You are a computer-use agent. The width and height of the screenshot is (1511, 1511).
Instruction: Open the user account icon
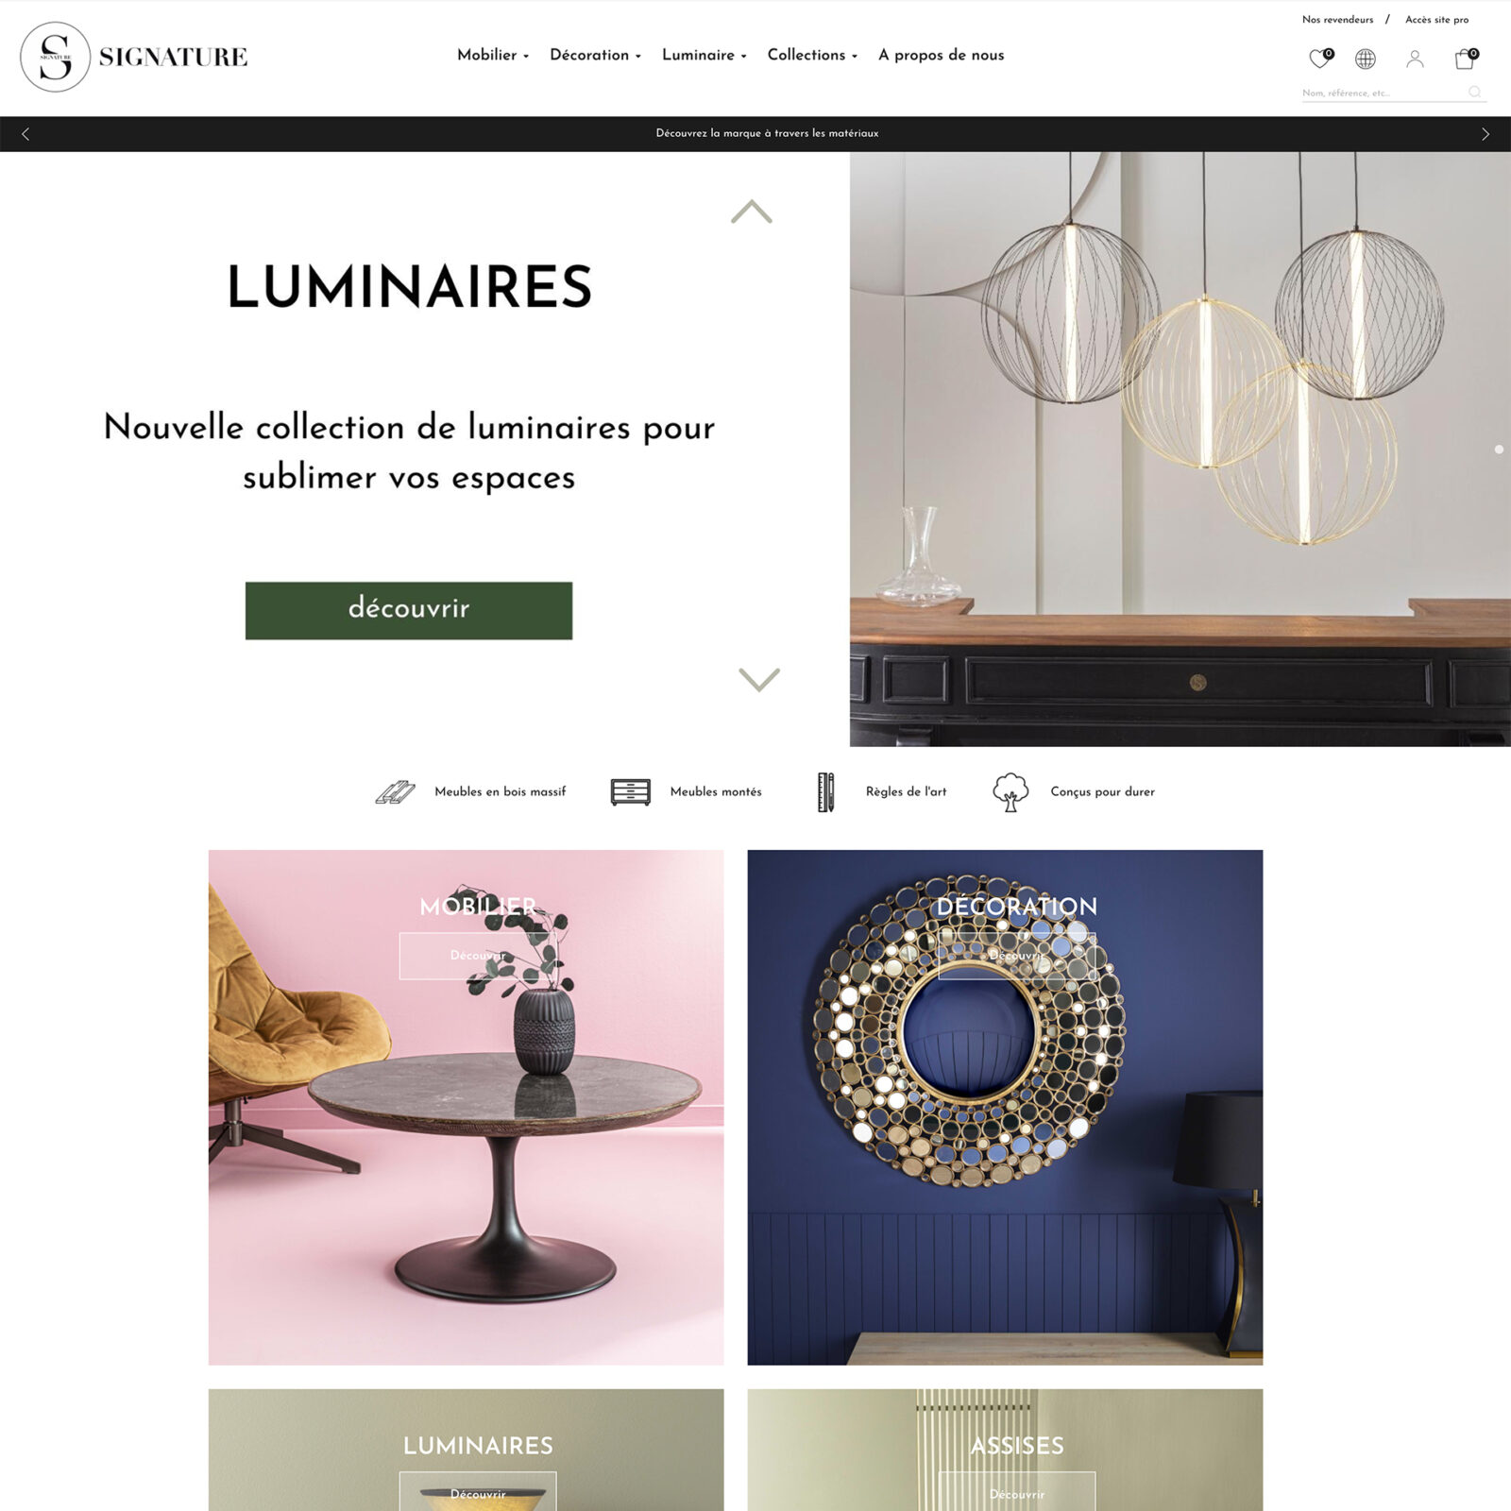coord(1415,59)
